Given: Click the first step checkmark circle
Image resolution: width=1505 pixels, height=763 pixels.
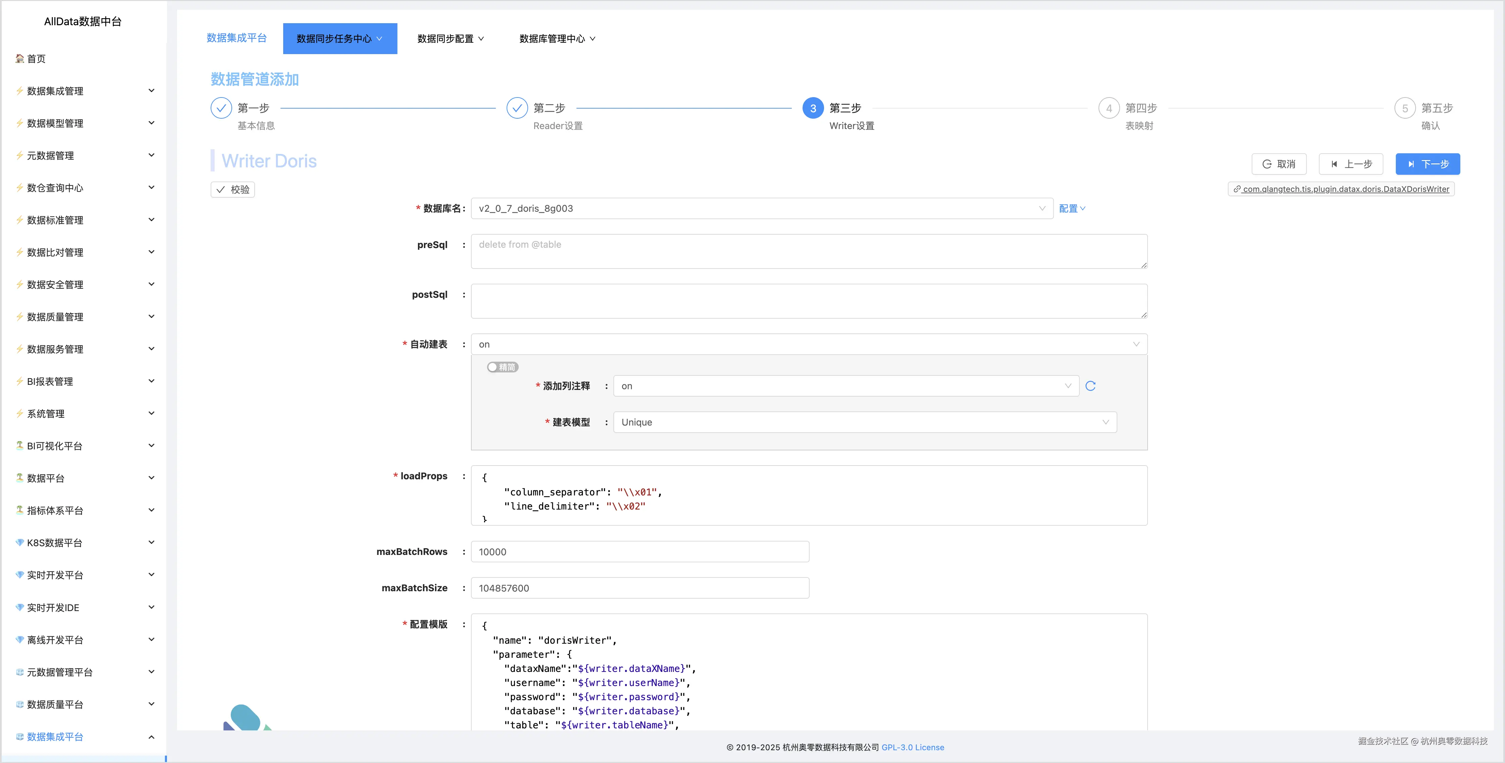Looking at the screenshot, I should coord(221,108).
